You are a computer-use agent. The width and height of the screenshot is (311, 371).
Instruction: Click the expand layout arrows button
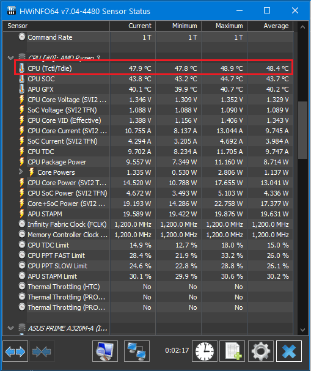pyautogui.click(x=15, y=351)
